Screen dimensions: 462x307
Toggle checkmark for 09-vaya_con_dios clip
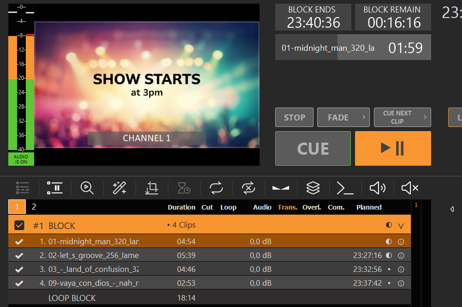click(x=19, y=283)
